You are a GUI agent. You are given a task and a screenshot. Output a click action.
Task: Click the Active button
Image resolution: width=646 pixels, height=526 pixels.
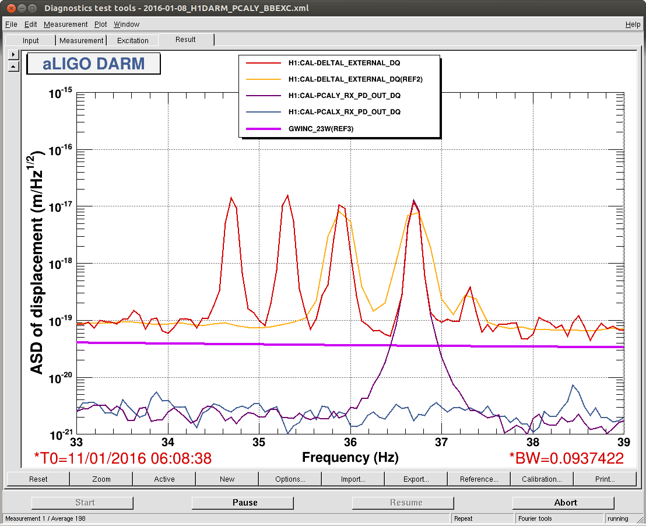[x=164, y=479]
